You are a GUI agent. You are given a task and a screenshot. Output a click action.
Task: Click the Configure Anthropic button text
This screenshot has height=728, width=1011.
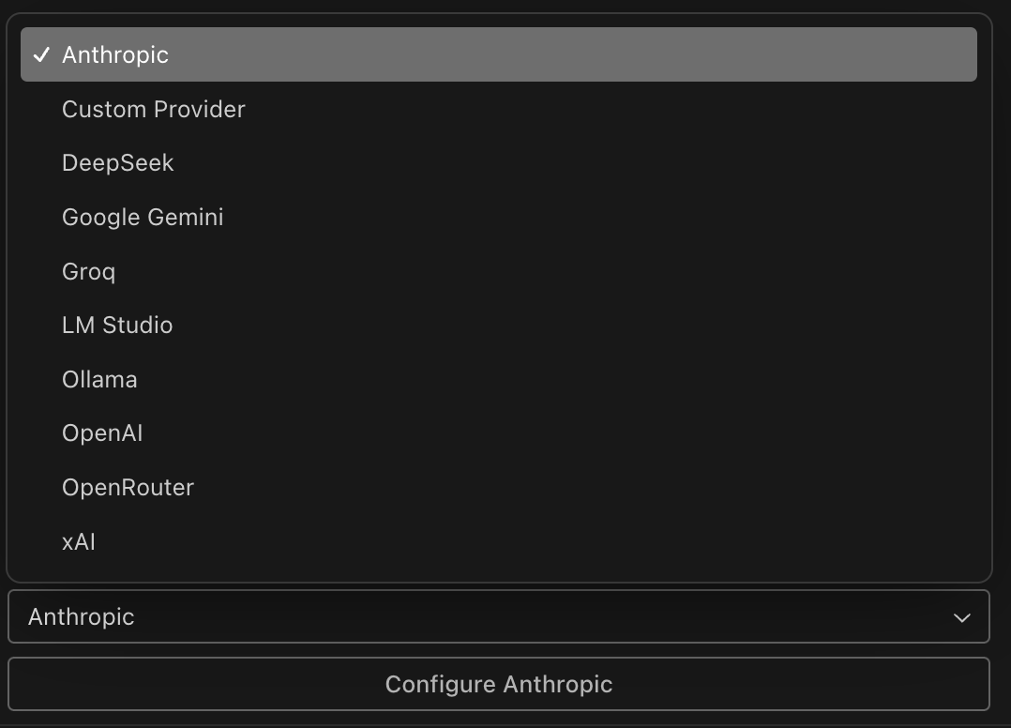498,684
